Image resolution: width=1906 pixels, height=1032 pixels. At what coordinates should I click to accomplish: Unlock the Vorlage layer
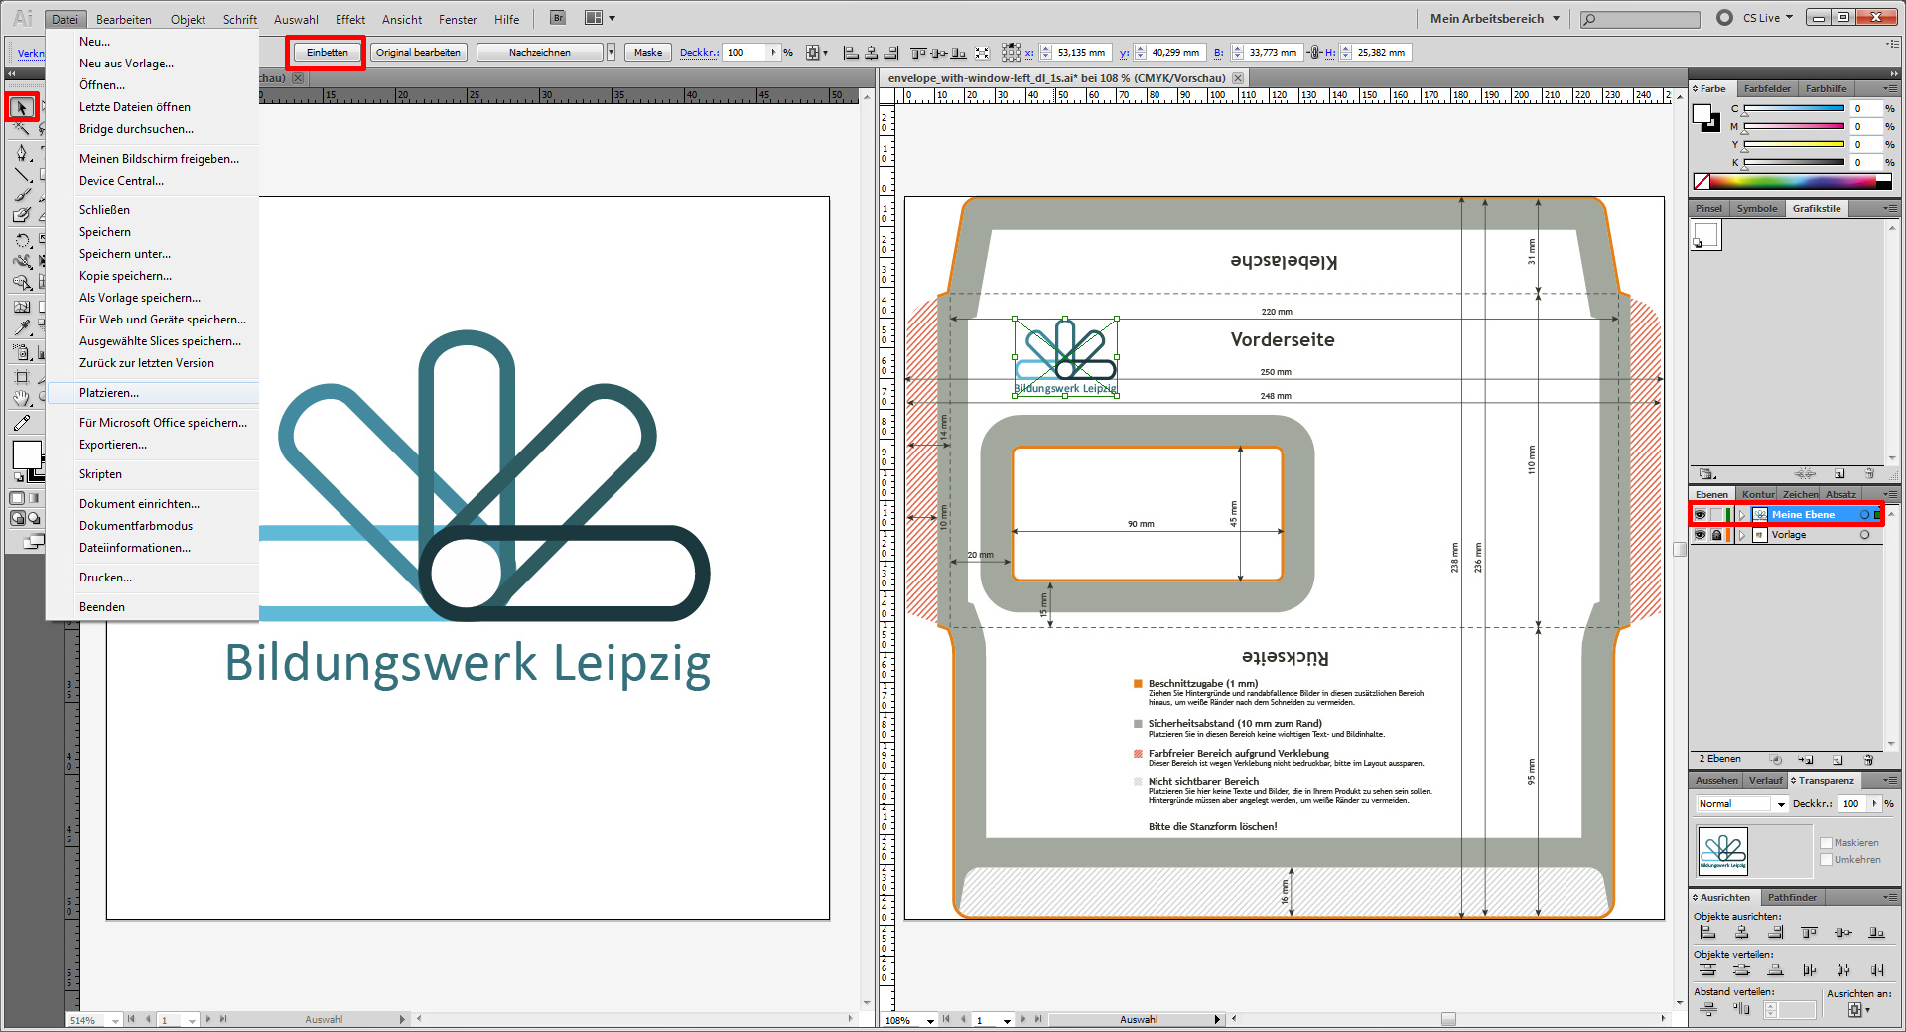point(1717,535)
